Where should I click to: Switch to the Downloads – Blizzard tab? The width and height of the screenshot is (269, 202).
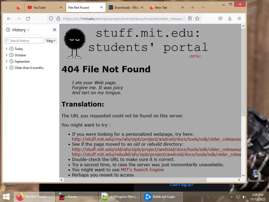click(x=126, y=7)
